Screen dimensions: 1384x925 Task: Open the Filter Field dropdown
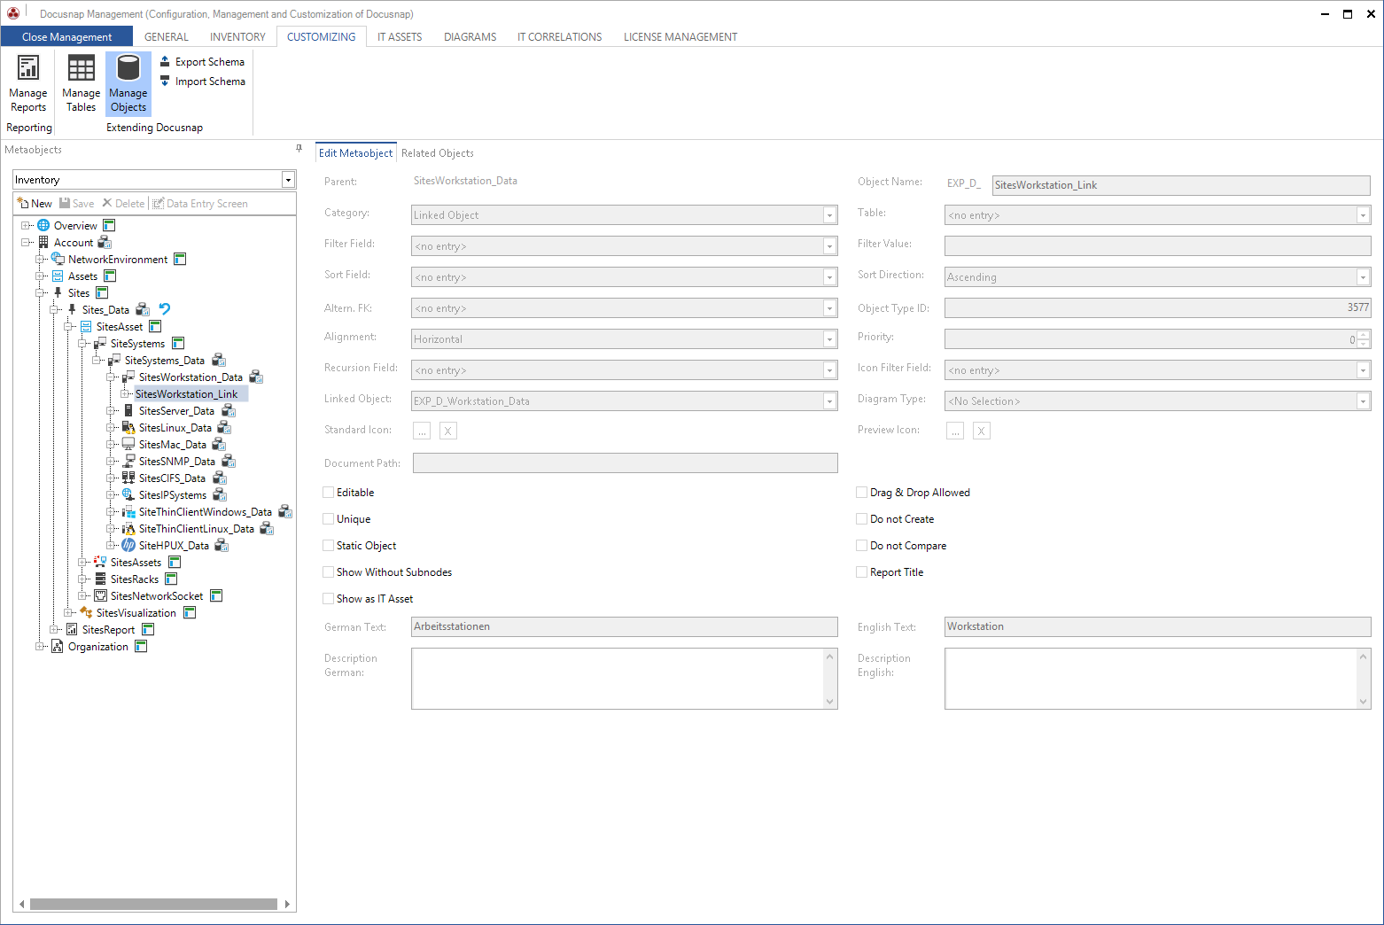point(829,246)
